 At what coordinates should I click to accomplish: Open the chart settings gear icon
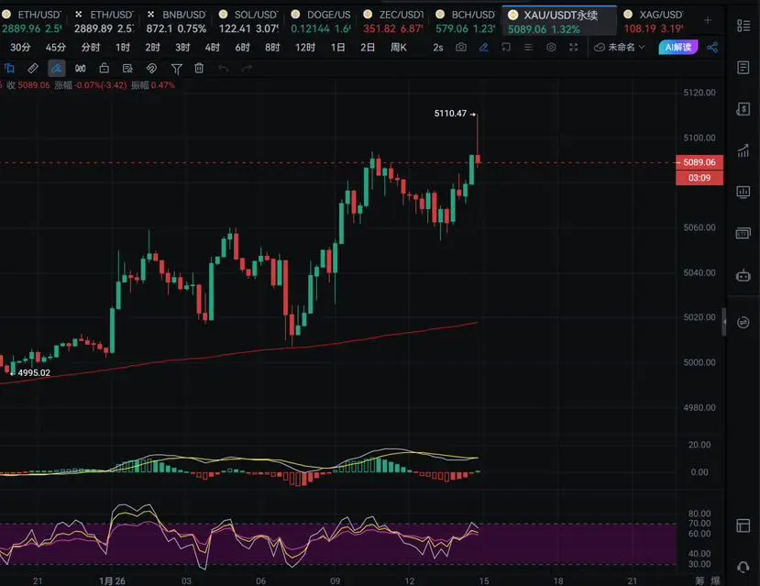[x=551, y=47]
